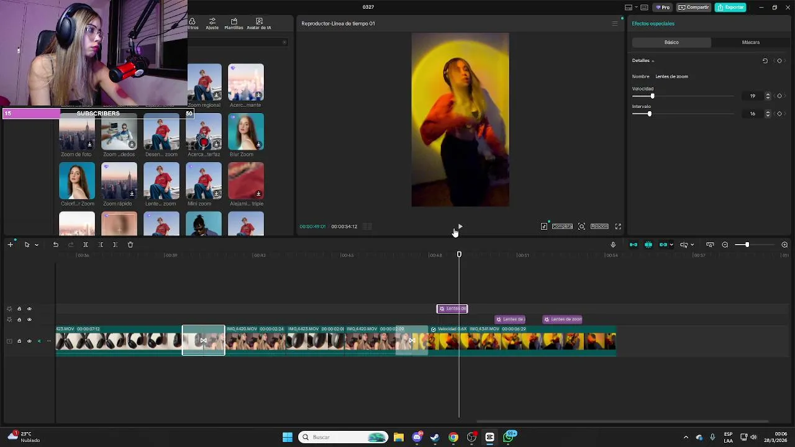Open the Pro upgrade button
This screenshot has width=795, height=447.
click(x=663, y=7)
